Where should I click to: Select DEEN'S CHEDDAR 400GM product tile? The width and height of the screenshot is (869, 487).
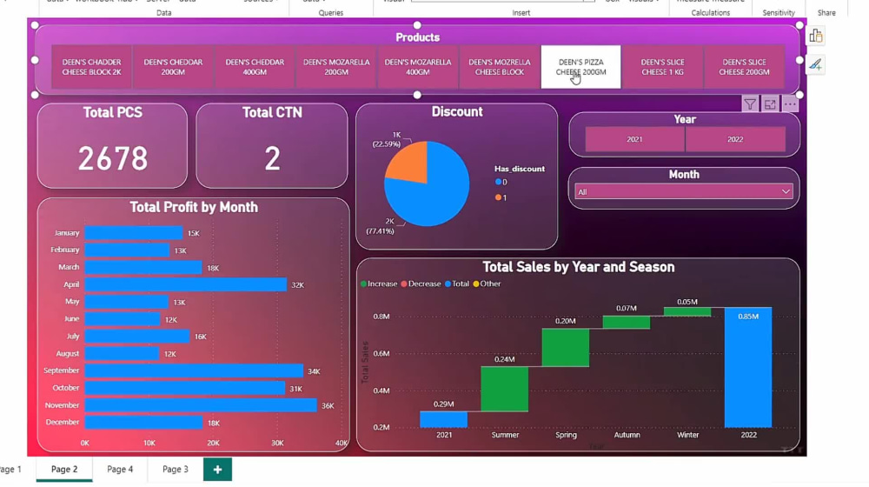[x=255, y=67]
